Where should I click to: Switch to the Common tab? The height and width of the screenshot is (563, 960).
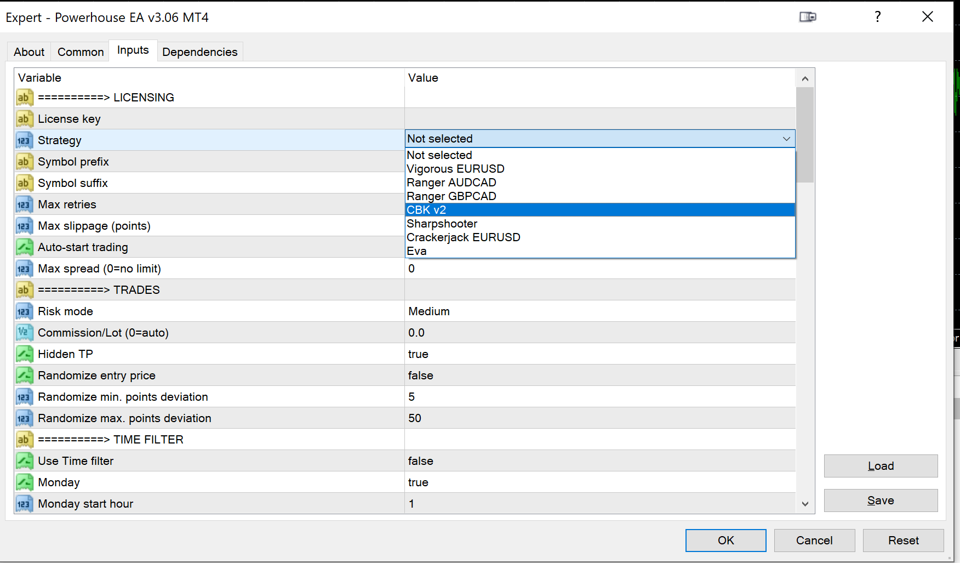(x=81, y=52)
